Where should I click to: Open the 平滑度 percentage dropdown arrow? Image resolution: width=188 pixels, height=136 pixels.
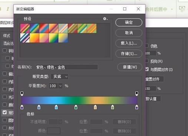pyautogui.click(x=60, y=86)
